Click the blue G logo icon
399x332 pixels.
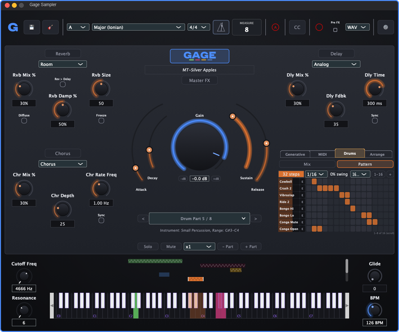tap(13, 27)
